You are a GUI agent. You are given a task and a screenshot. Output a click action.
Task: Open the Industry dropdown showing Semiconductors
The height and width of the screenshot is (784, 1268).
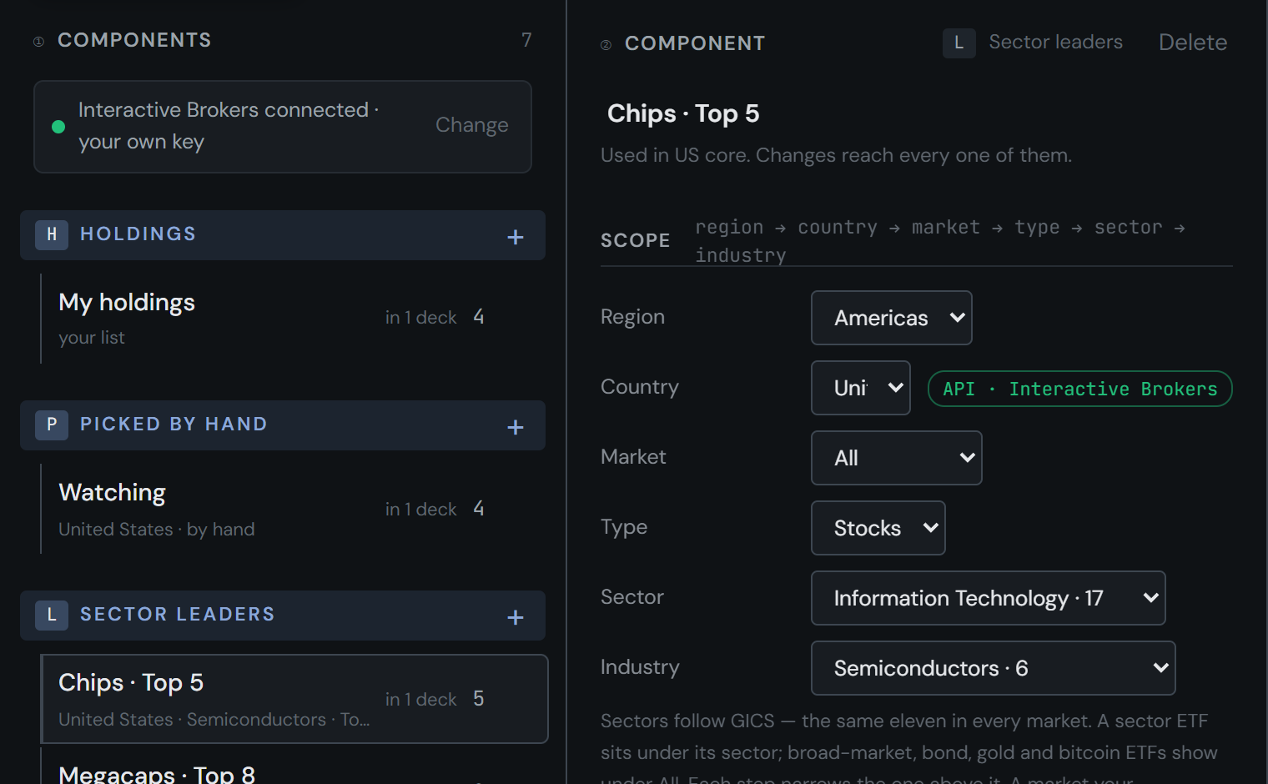[993, 668]
